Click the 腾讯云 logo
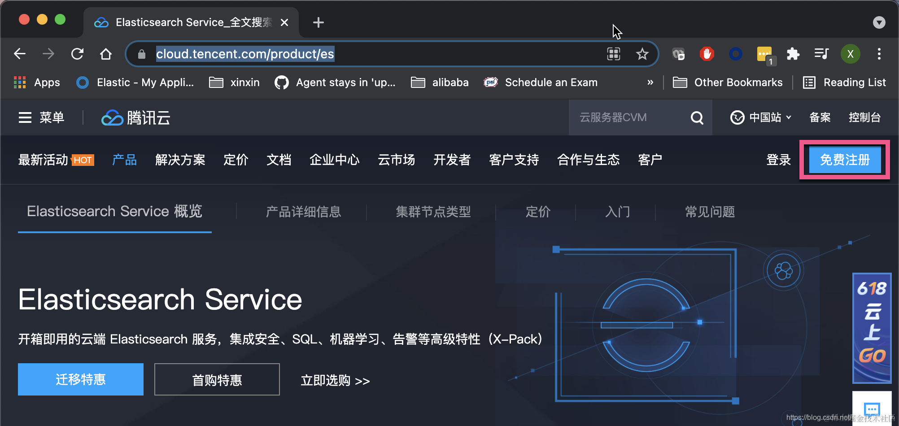This screenshot has height=426, width=899. coord(136,117)
